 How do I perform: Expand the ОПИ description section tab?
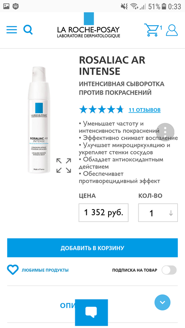point(68,305)
